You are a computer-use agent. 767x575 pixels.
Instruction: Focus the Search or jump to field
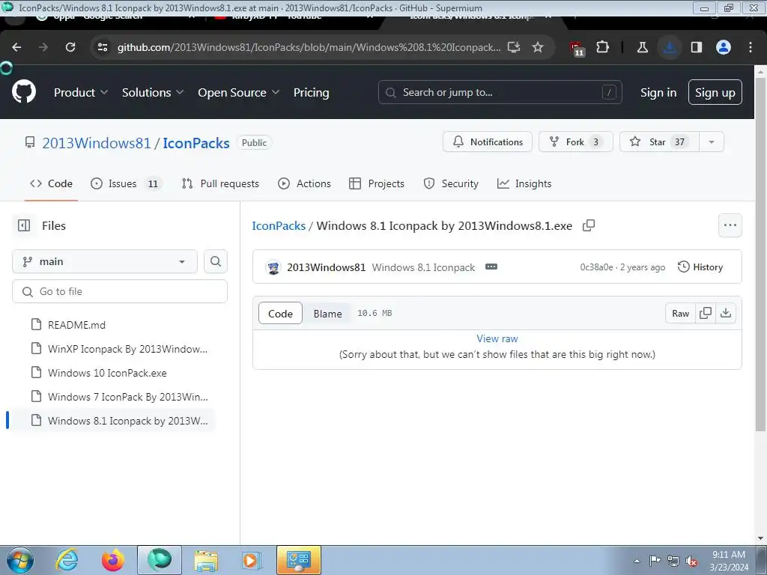pyautogui.click(x=500, y=92)
